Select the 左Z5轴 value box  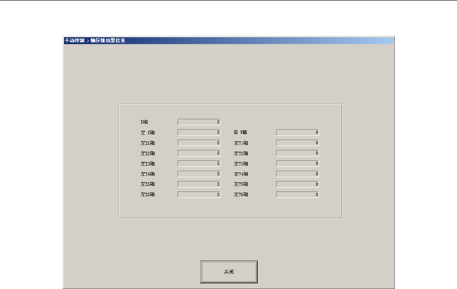coord(199,184)
